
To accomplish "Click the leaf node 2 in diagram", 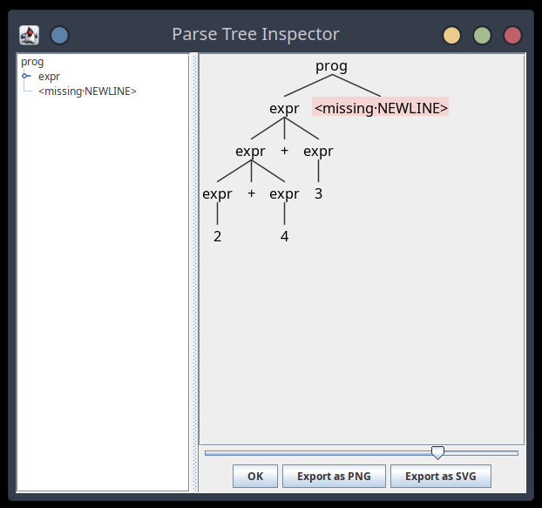I will 217,236.
